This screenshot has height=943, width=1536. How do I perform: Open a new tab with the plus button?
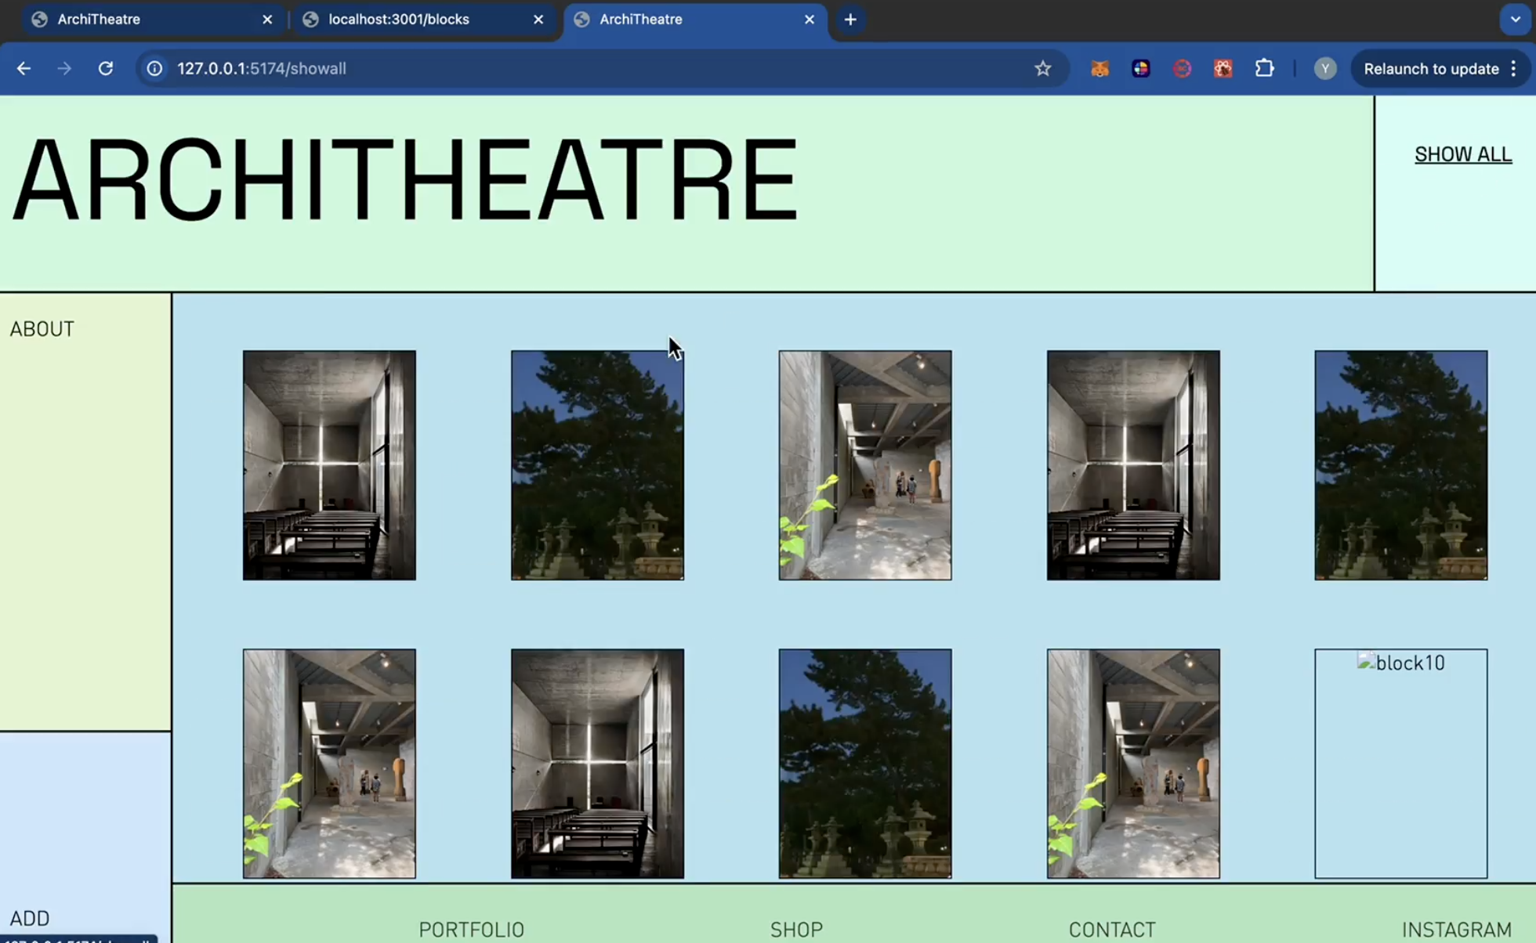(850, 20)
